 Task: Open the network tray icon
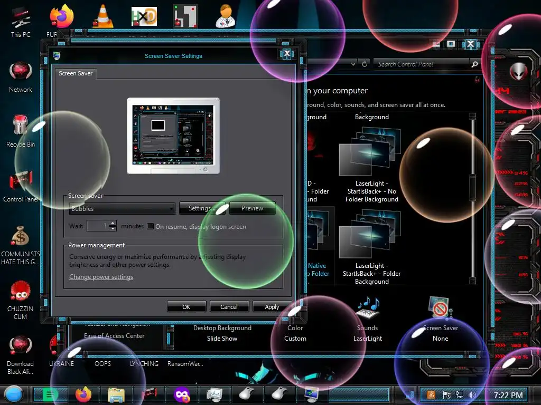[460, 395]
